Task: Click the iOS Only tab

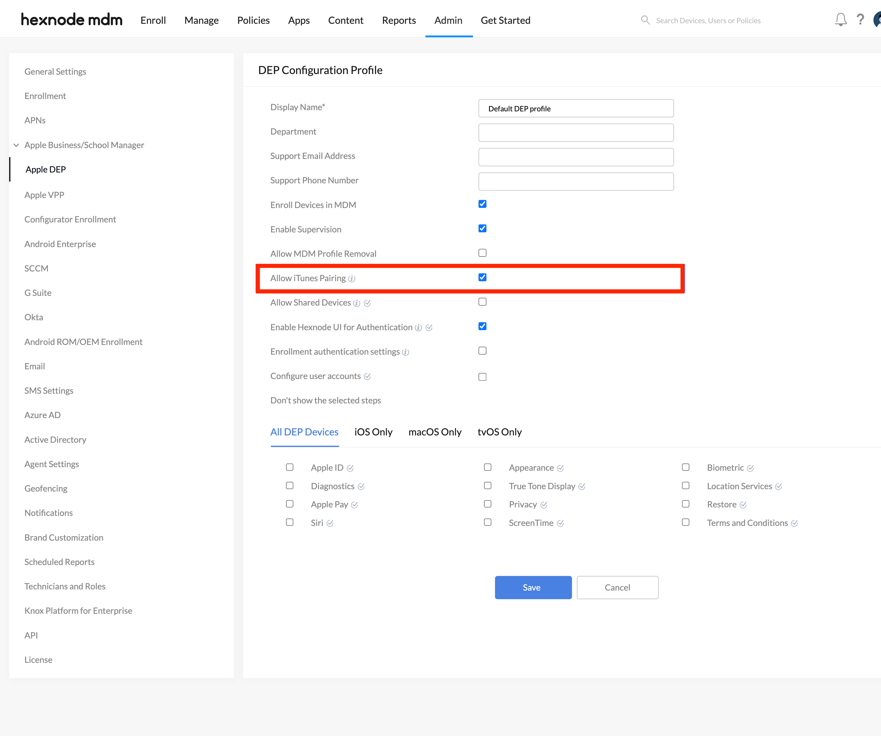Action: pos(373,431)
